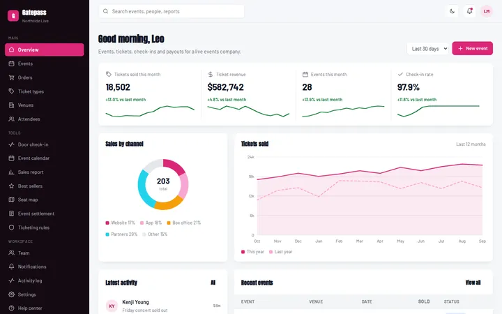Click the Partners 29% legend swatch
The width and height of the screenshot is (502, 314).
pos(107,234)
